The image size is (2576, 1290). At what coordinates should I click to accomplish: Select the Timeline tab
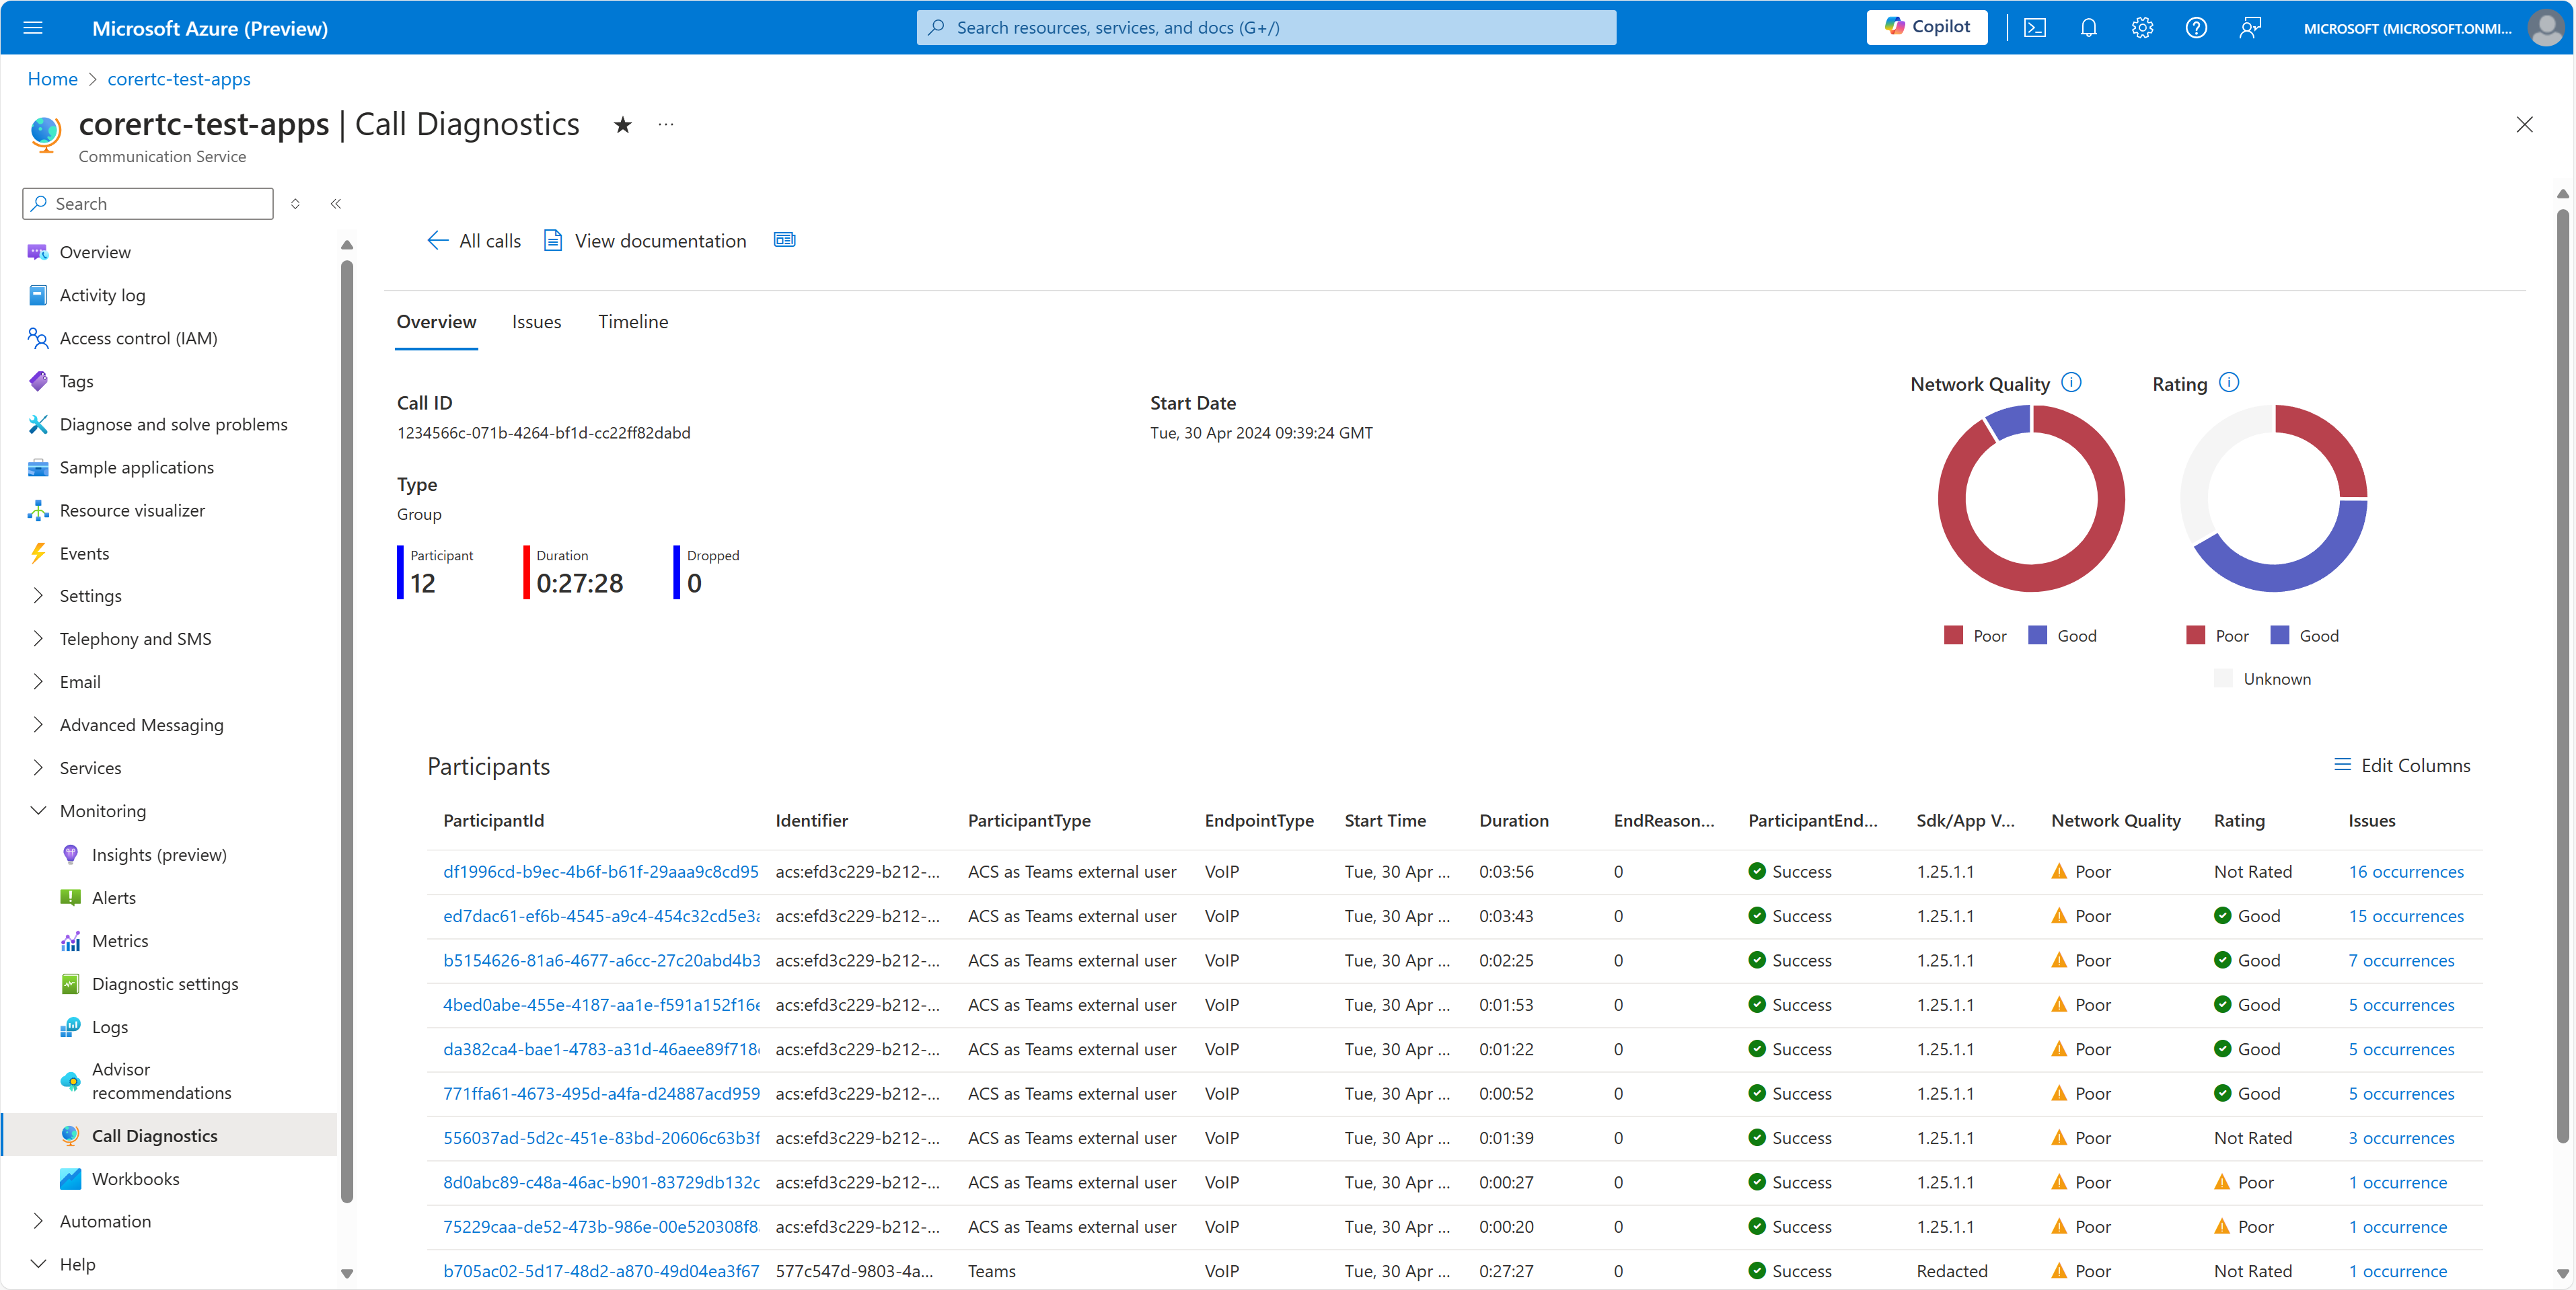[632, 321]
